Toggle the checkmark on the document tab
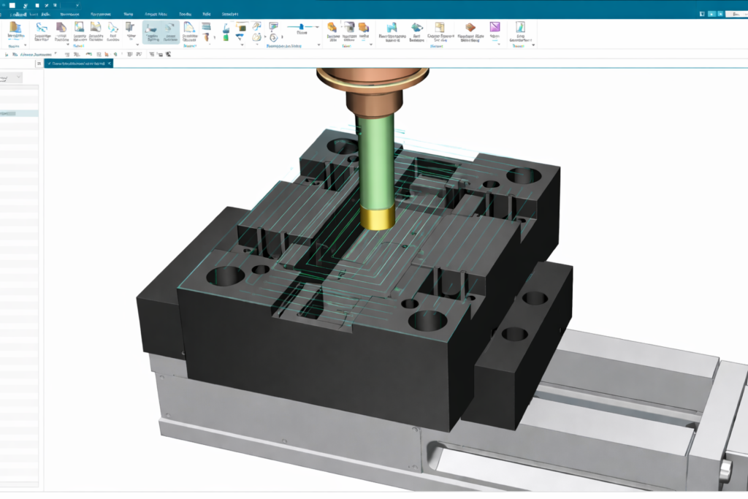 pos(50,64)
